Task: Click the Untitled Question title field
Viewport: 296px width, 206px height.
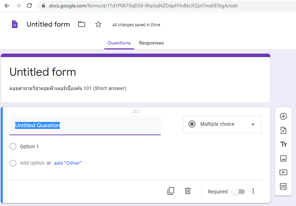Action: (x=85, y=125)
